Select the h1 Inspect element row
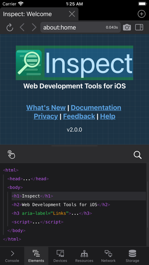 tap(79, 196)
